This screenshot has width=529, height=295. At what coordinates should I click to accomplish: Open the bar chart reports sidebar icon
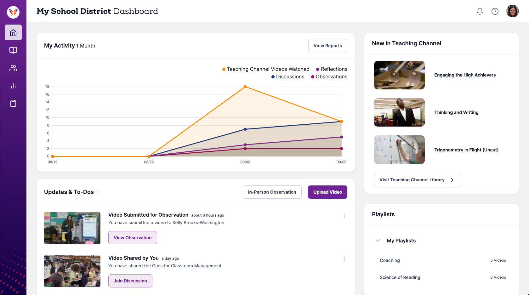tap(13, 86)
